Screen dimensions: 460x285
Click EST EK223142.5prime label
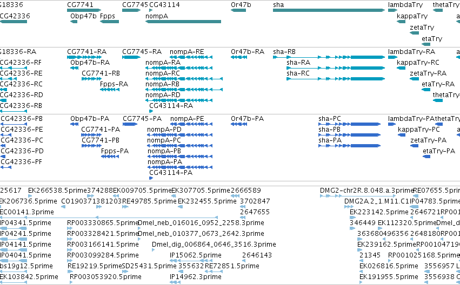point(379,212)
